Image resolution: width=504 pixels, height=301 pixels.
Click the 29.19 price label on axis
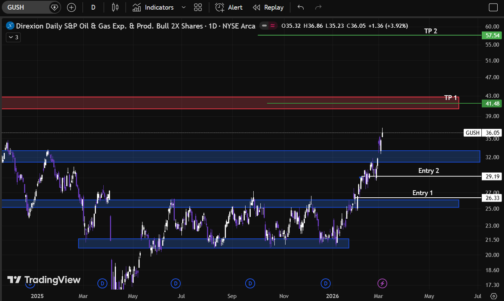pyautogui.click(x=492, y=177)
